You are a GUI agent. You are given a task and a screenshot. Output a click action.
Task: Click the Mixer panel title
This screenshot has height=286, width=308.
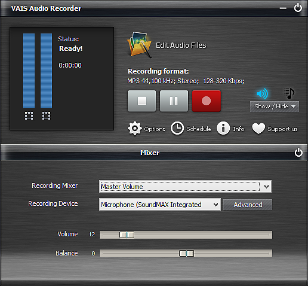(x=150, y=153)
